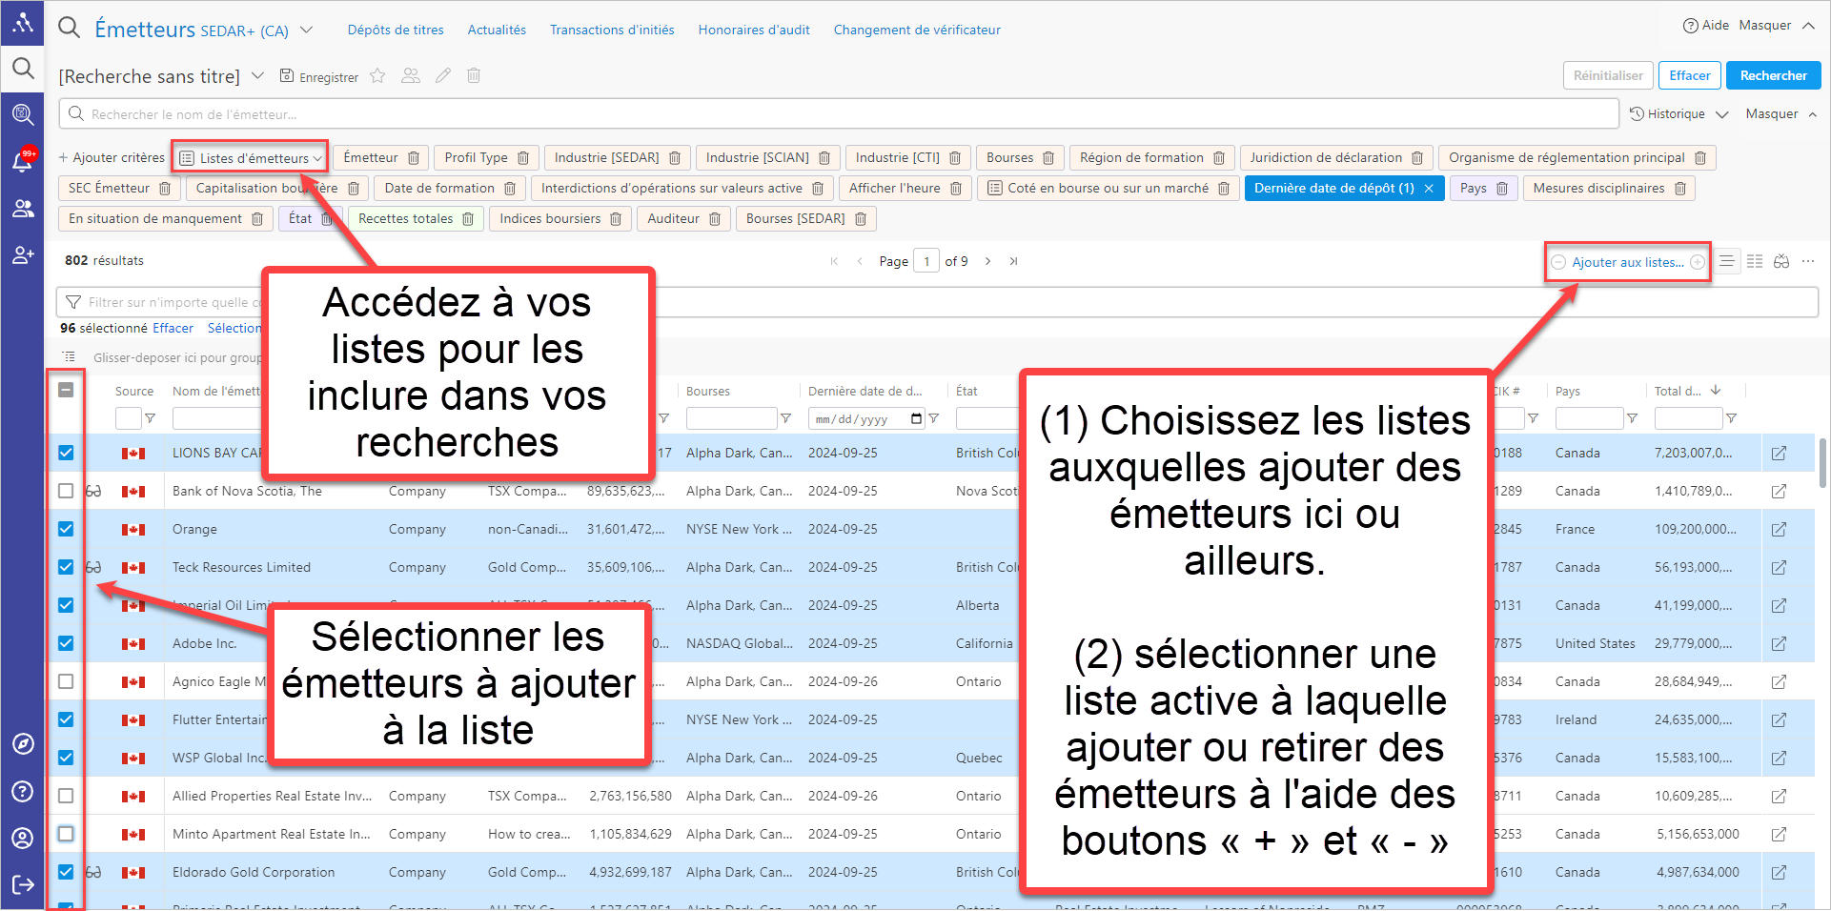Open the Aide help link

[1706, 26]
